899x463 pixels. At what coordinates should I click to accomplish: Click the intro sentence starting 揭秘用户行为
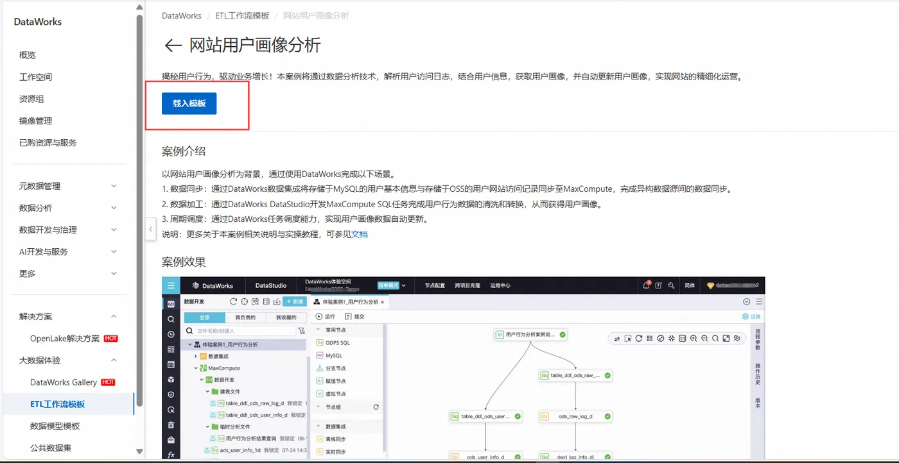[x=453, y=76]
